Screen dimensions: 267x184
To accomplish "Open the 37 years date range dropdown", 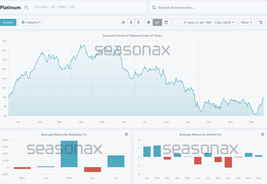I will 205,22.
